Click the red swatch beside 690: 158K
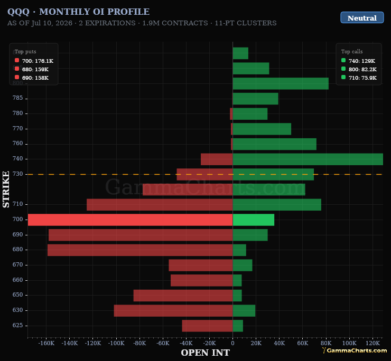 17,77
